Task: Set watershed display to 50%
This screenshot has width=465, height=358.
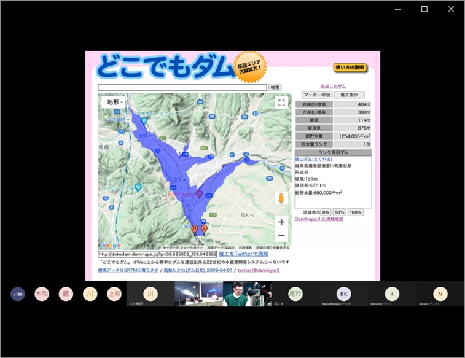Action: [x=339, y=212]
